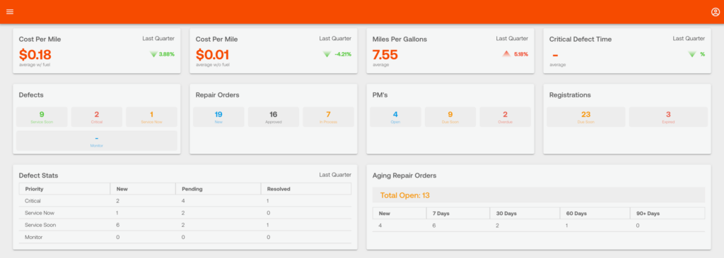Open the In Process repair orders tile

coord(328,117)
